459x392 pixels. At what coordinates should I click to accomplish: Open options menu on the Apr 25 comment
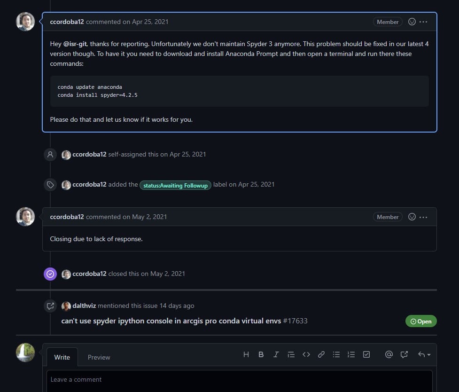(x=423, y=22)
